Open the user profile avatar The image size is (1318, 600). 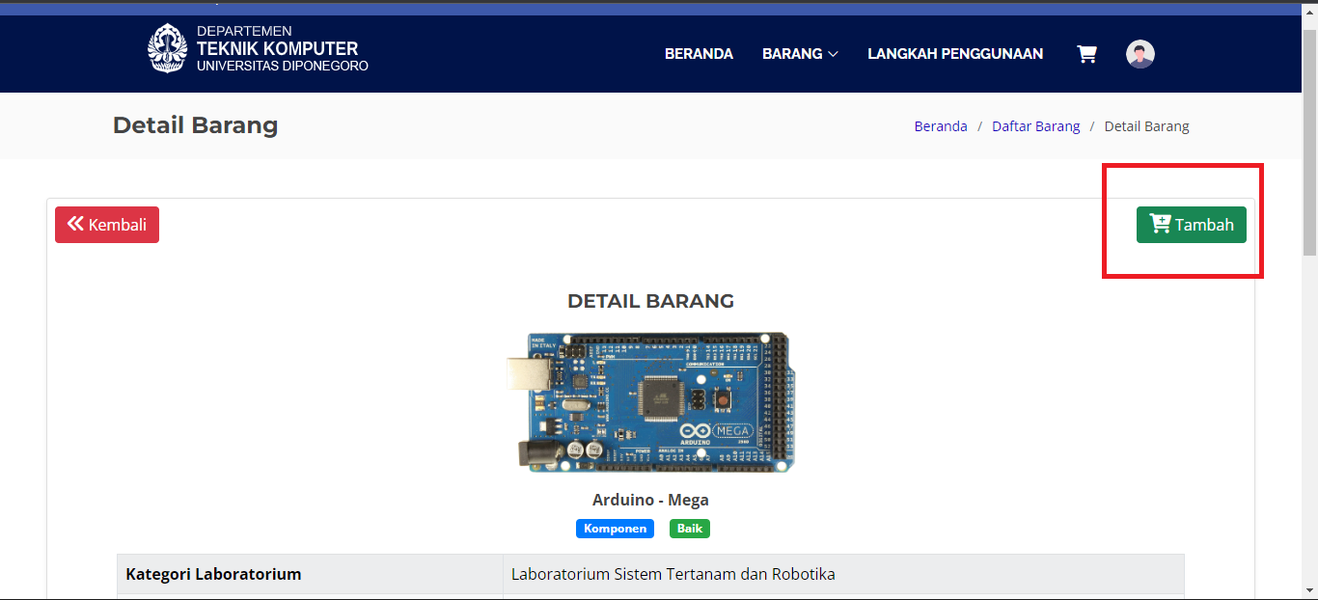tap(1140, 54)
